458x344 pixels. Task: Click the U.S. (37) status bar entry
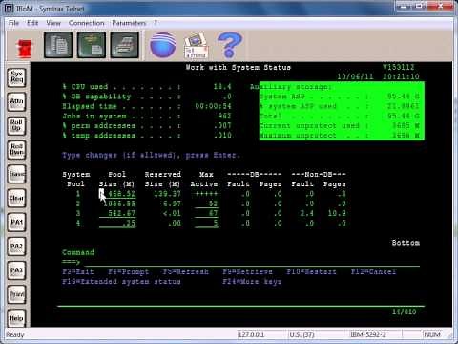[302, 334]
